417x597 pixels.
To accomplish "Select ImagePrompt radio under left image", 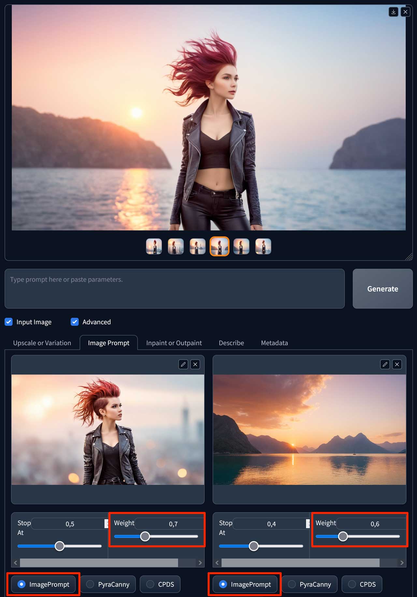I will point(43,584).
